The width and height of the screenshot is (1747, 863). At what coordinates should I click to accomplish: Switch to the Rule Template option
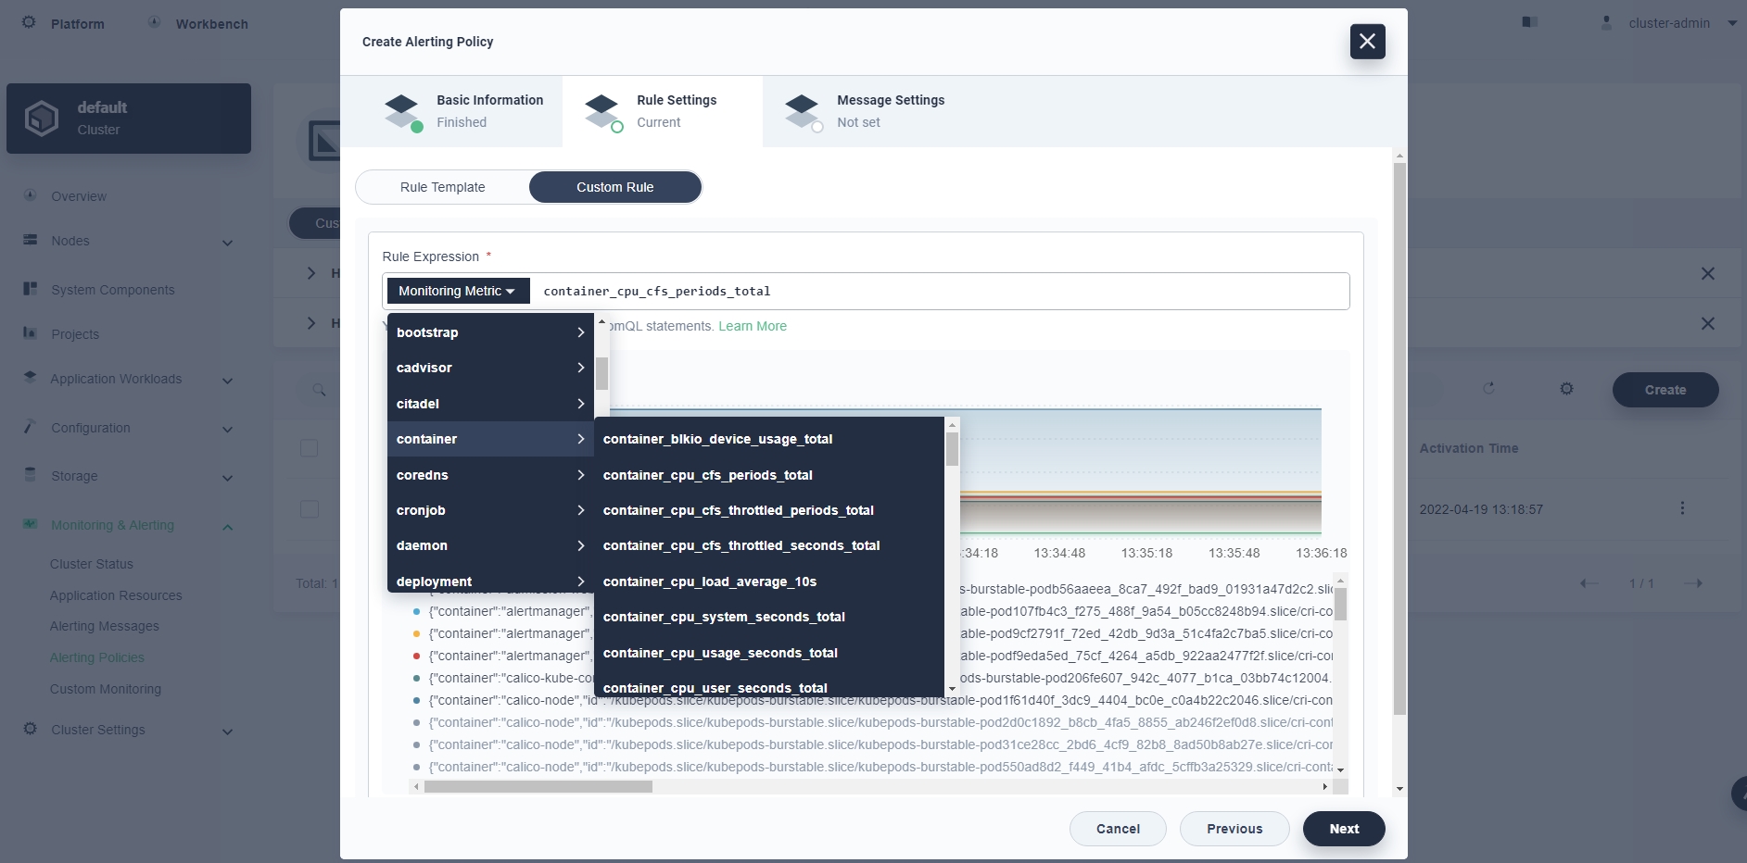point(442,187)
